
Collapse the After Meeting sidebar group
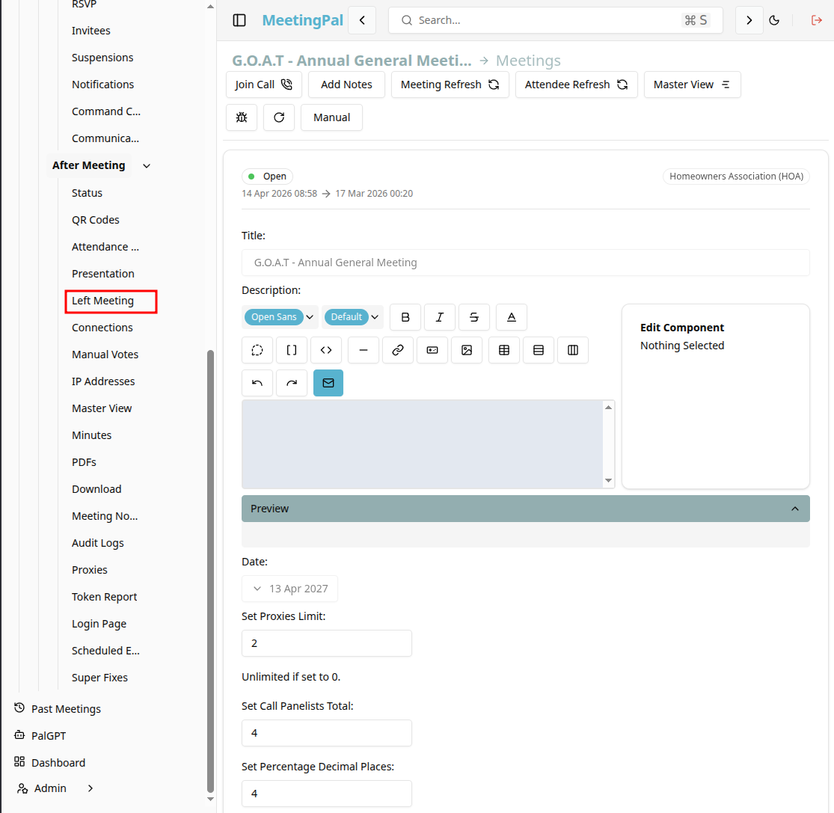coord(147,166)
